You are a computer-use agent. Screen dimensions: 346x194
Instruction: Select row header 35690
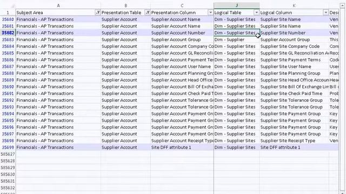[x=8, y=87]
